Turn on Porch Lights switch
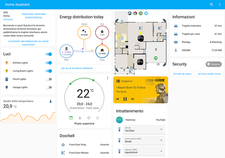 [49, 79]
